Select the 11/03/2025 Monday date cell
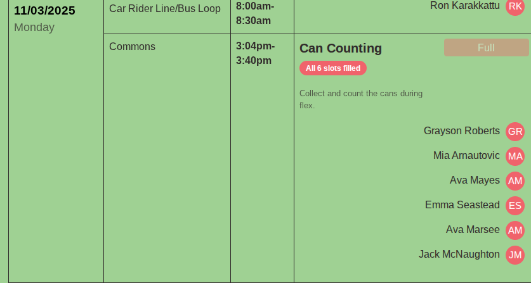Image resolution: width=531 pixels, height=283 pixels. (x=44, y=19)
